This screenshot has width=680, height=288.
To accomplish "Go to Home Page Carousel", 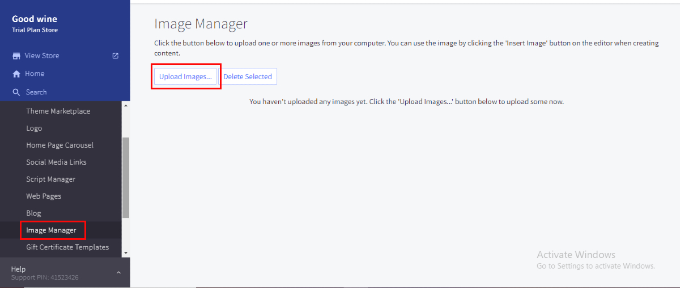I will [x=59, y=145].
